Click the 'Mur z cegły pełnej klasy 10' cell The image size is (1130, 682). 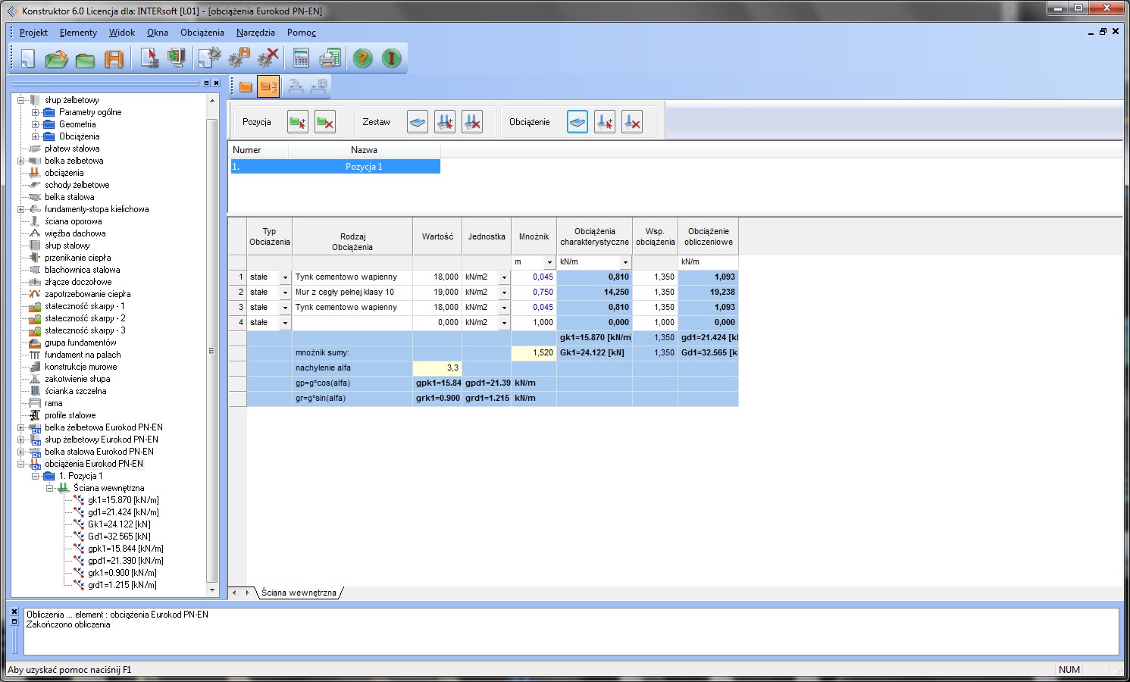pos(352,292)
